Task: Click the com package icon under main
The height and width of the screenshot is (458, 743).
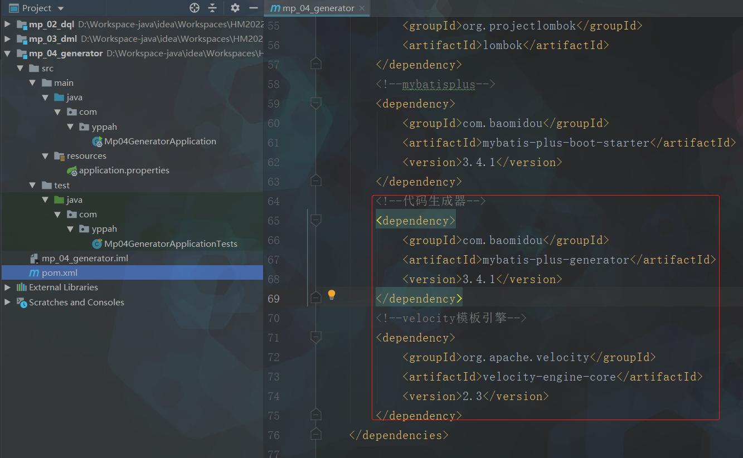Action: (x=72, y=111)
